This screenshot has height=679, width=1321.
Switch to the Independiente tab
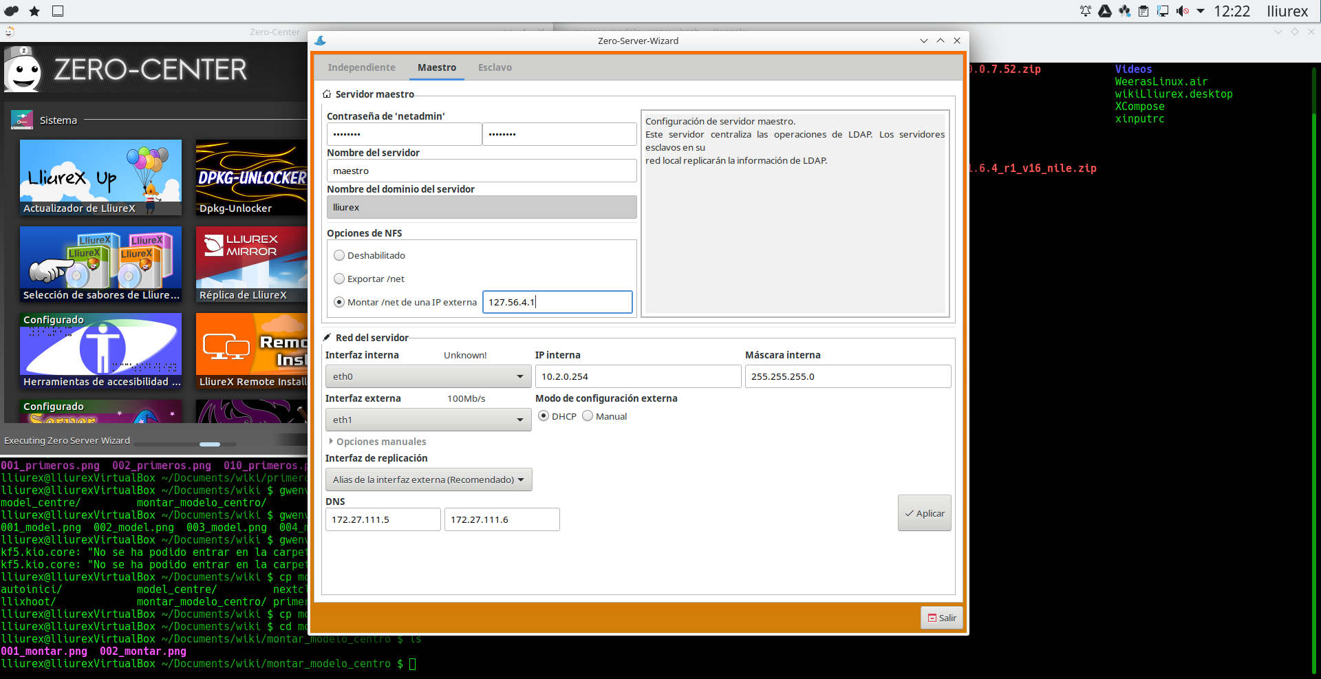tap(361, 67)
